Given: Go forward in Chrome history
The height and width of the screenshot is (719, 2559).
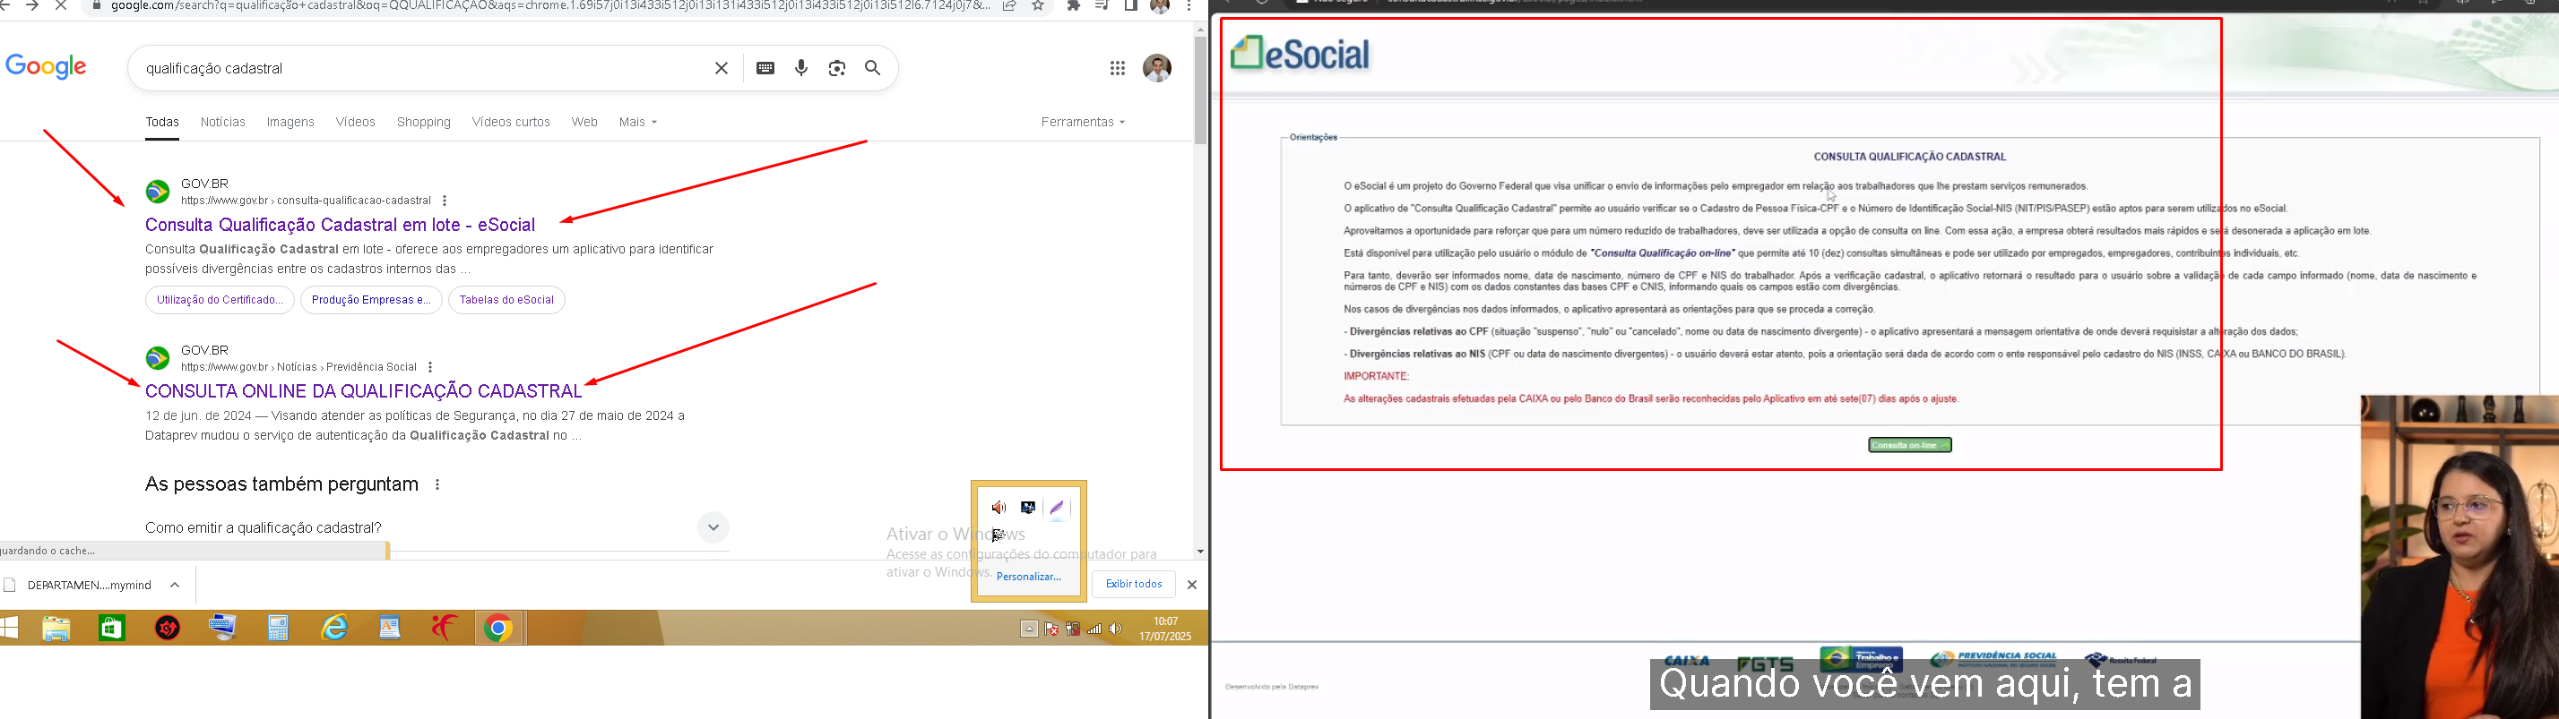Looking at the screenshot, I should click(31, 6).
